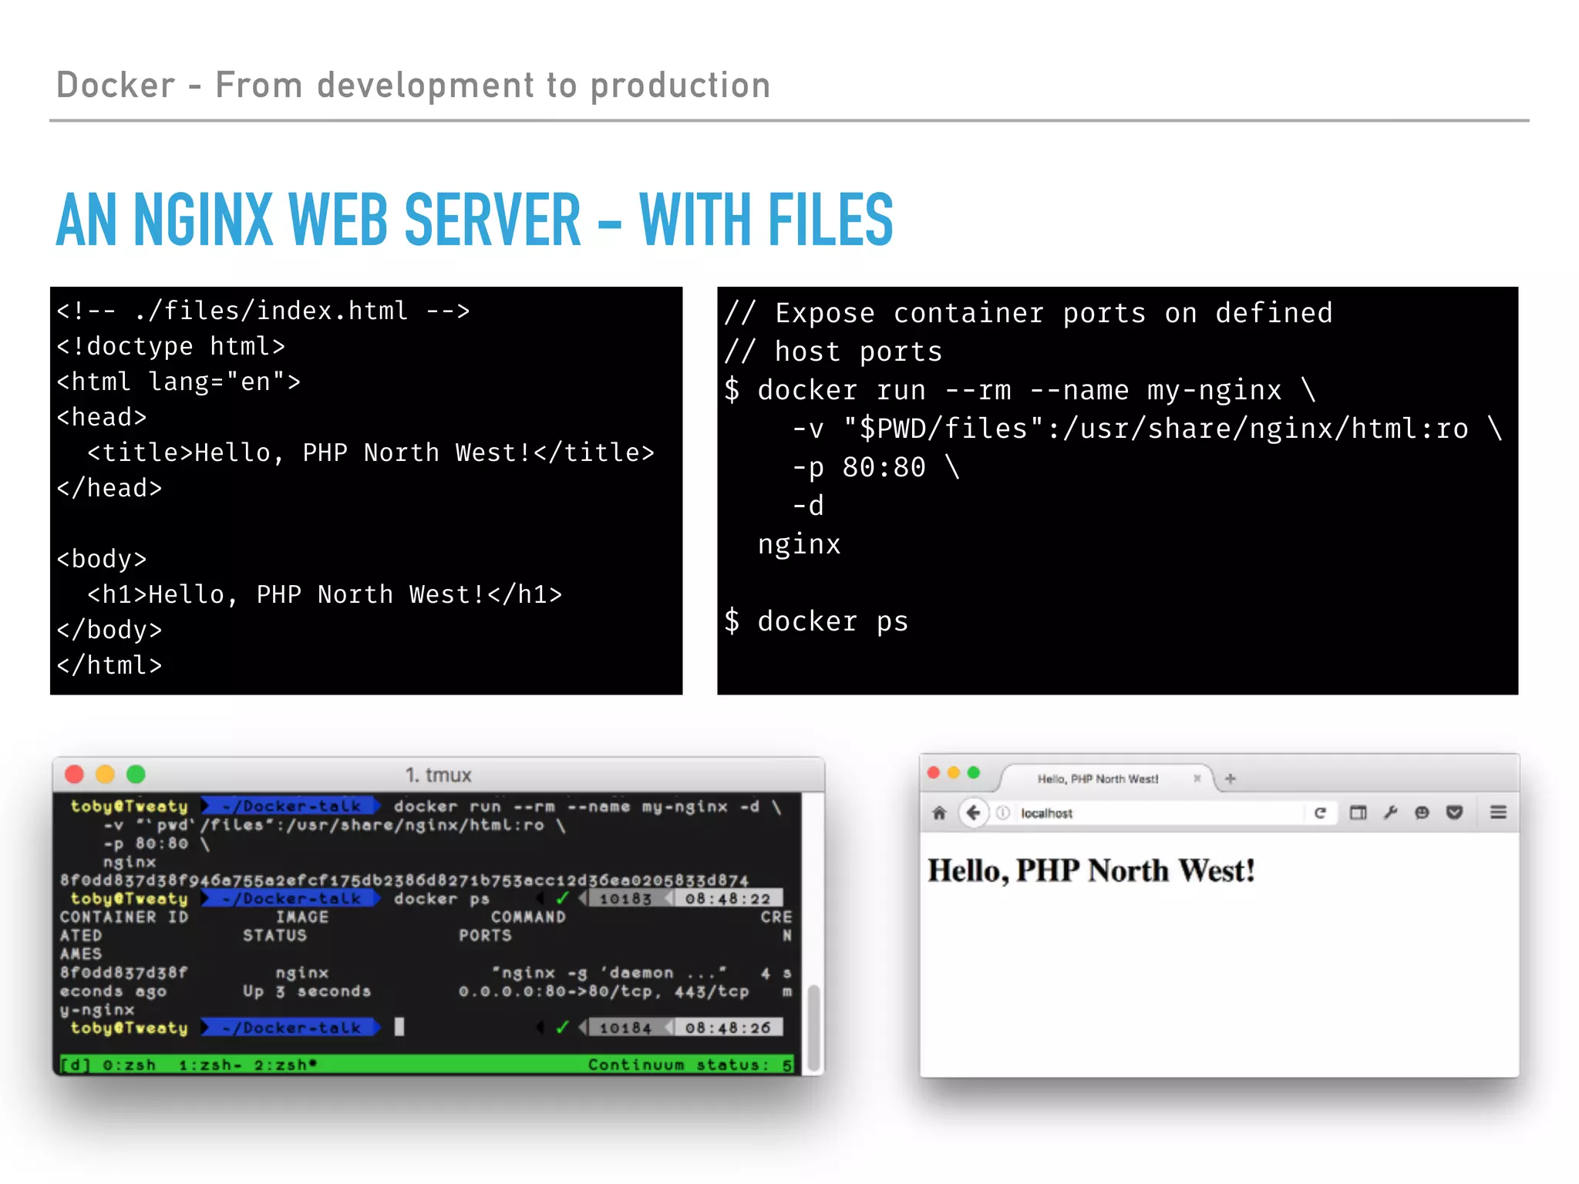Open site info icon beside localhost
This screenshot has height=1184, width=1579.
(x=1003, y=812)
